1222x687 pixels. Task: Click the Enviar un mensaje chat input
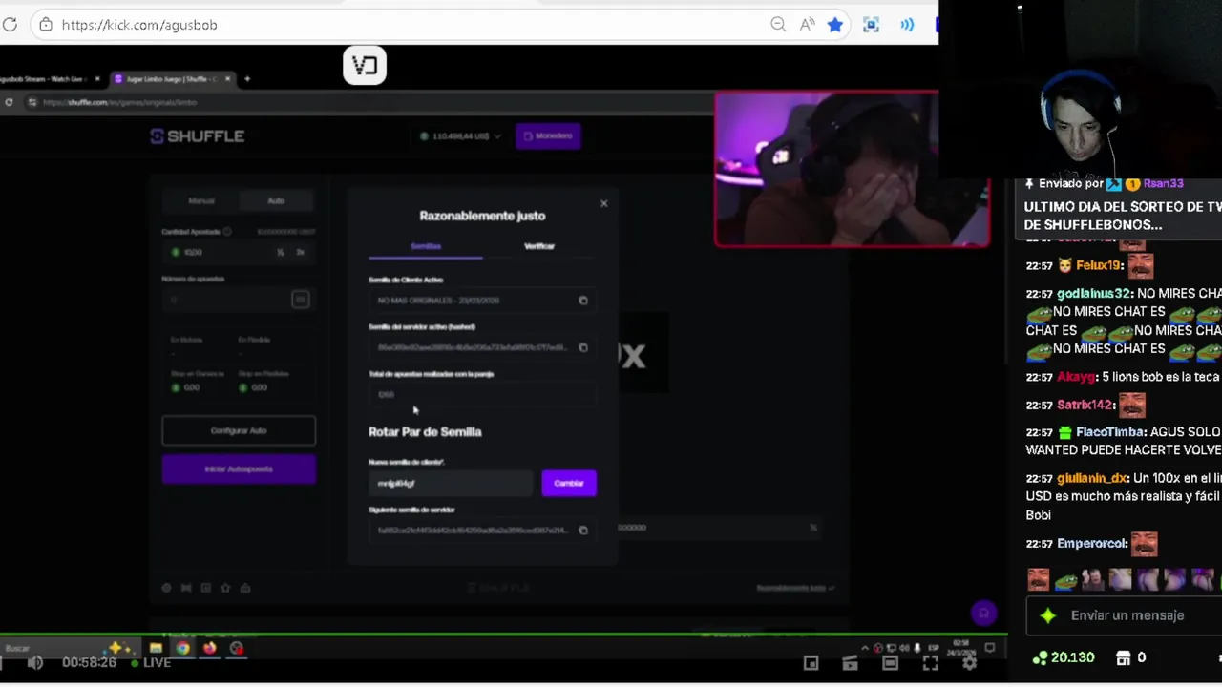[1127, 615]
